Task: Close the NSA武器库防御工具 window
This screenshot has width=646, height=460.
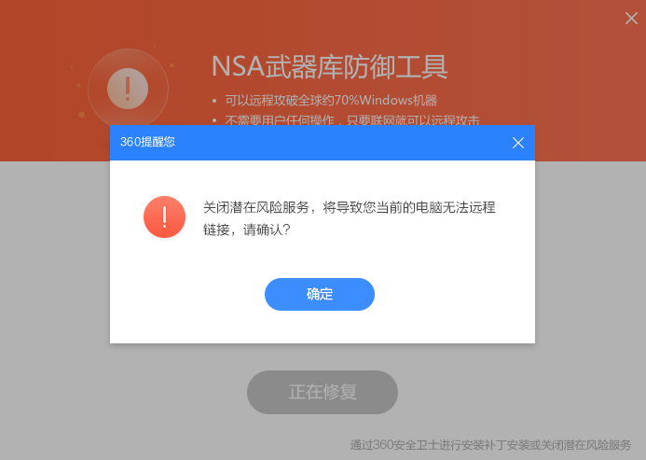Action: [631, 18]
